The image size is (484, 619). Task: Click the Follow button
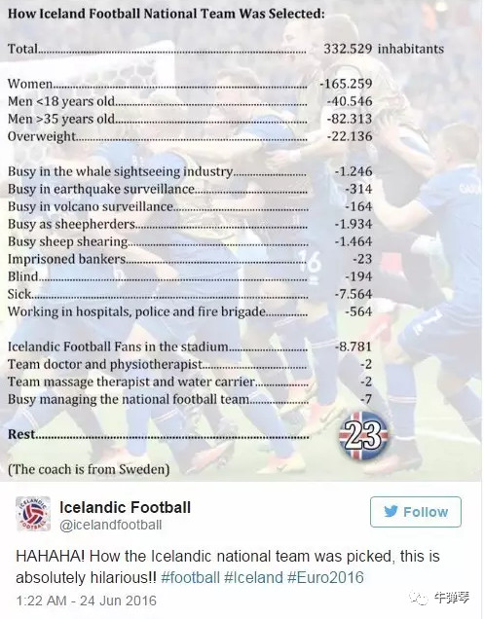point(415,512)
